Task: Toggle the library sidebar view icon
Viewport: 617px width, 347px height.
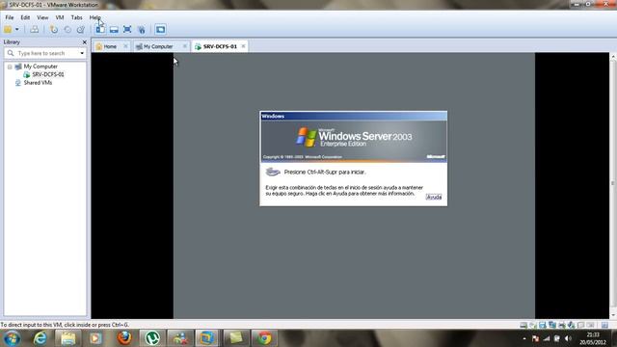Action: (100, 30)
